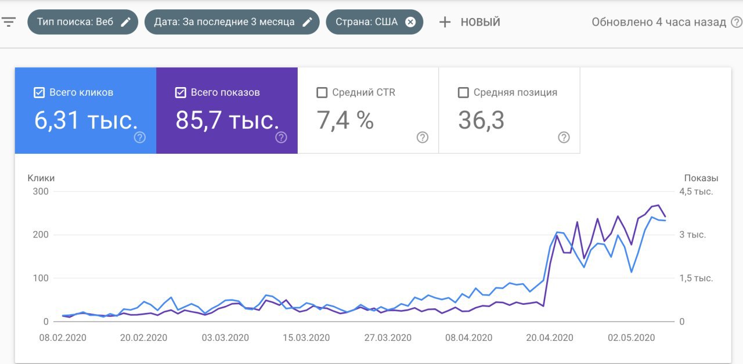
Task: Remove the Страна: США filter
Action: coord(410,22)
